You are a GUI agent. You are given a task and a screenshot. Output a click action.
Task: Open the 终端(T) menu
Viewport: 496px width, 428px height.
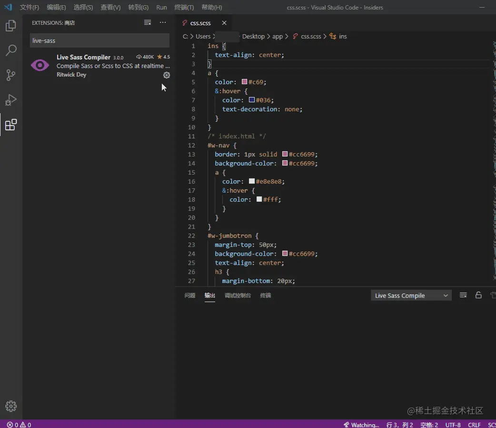(x=184, y=8)
